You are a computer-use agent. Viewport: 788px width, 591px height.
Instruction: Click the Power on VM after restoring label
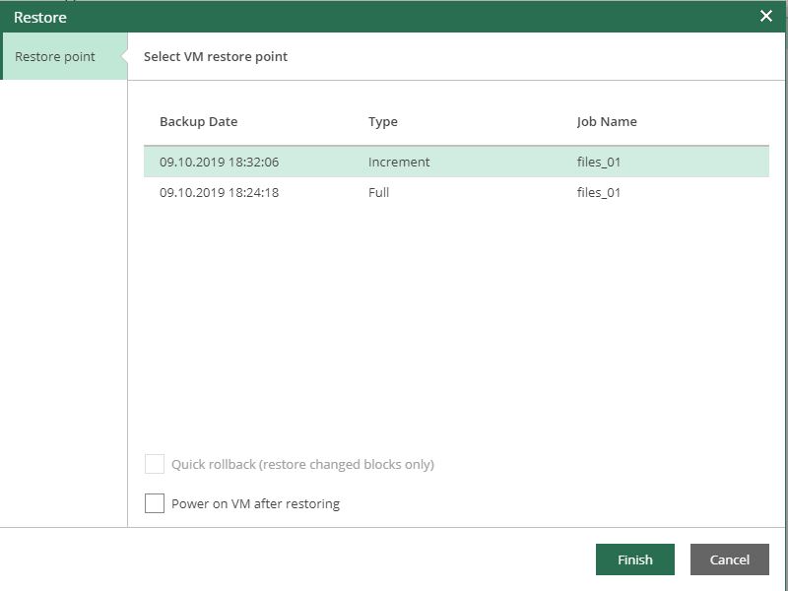(255, 503)
